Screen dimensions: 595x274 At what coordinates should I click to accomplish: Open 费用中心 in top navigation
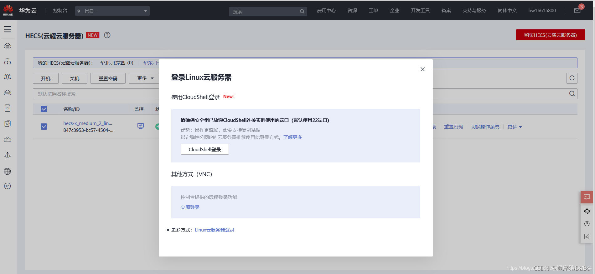(326, 11)
